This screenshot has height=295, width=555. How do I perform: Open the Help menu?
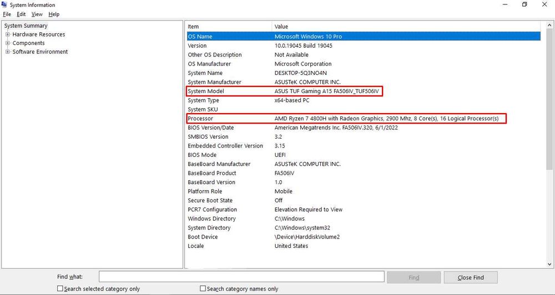(x=54, y=14)
